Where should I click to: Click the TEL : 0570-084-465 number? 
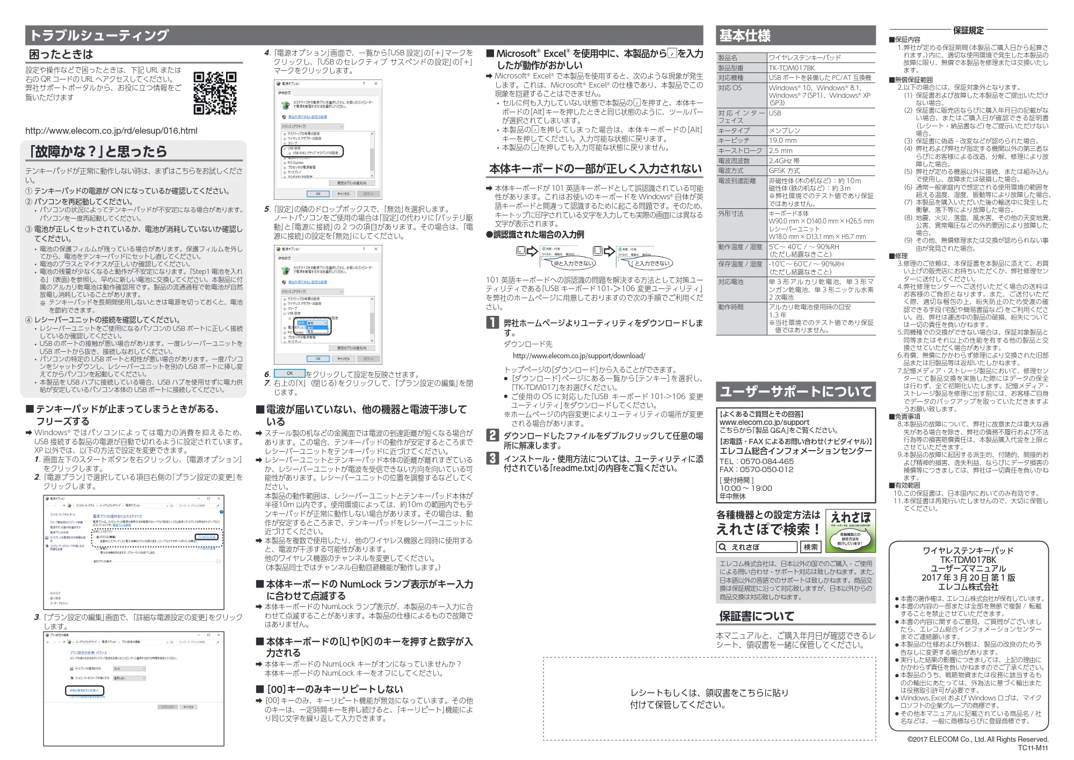click(x=757, y=461)
